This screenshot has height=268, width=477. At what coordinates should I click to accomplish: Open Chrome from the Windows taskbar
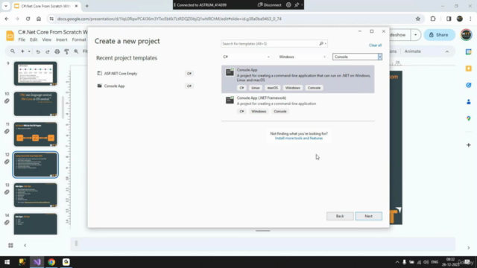coord(51,262)
